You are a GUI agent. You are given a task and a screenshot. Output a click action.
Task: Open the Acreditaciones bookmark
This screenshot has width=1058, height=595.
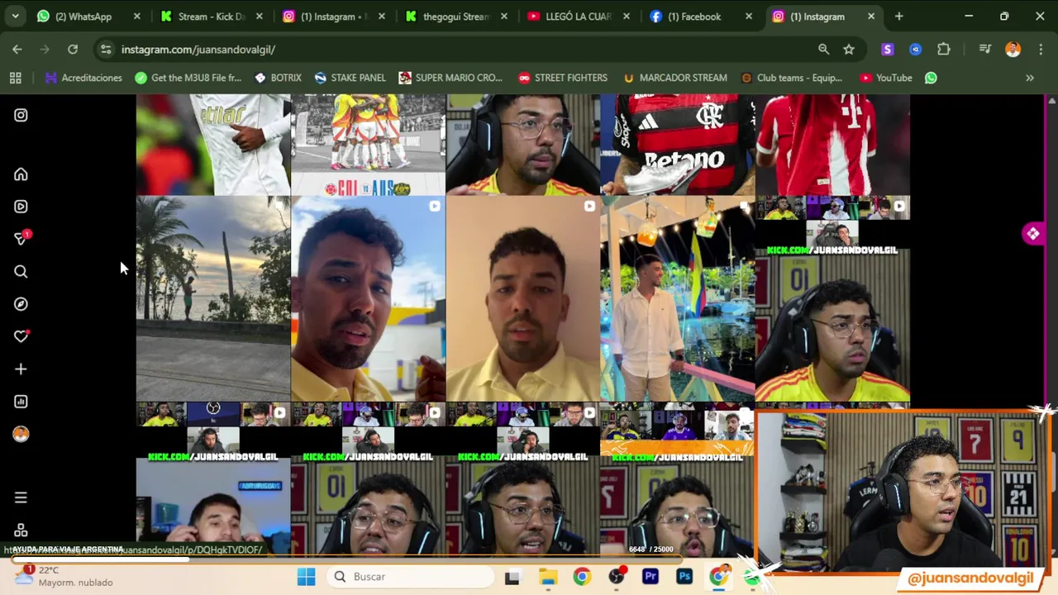pyautogui.click(x=83, y=78)
